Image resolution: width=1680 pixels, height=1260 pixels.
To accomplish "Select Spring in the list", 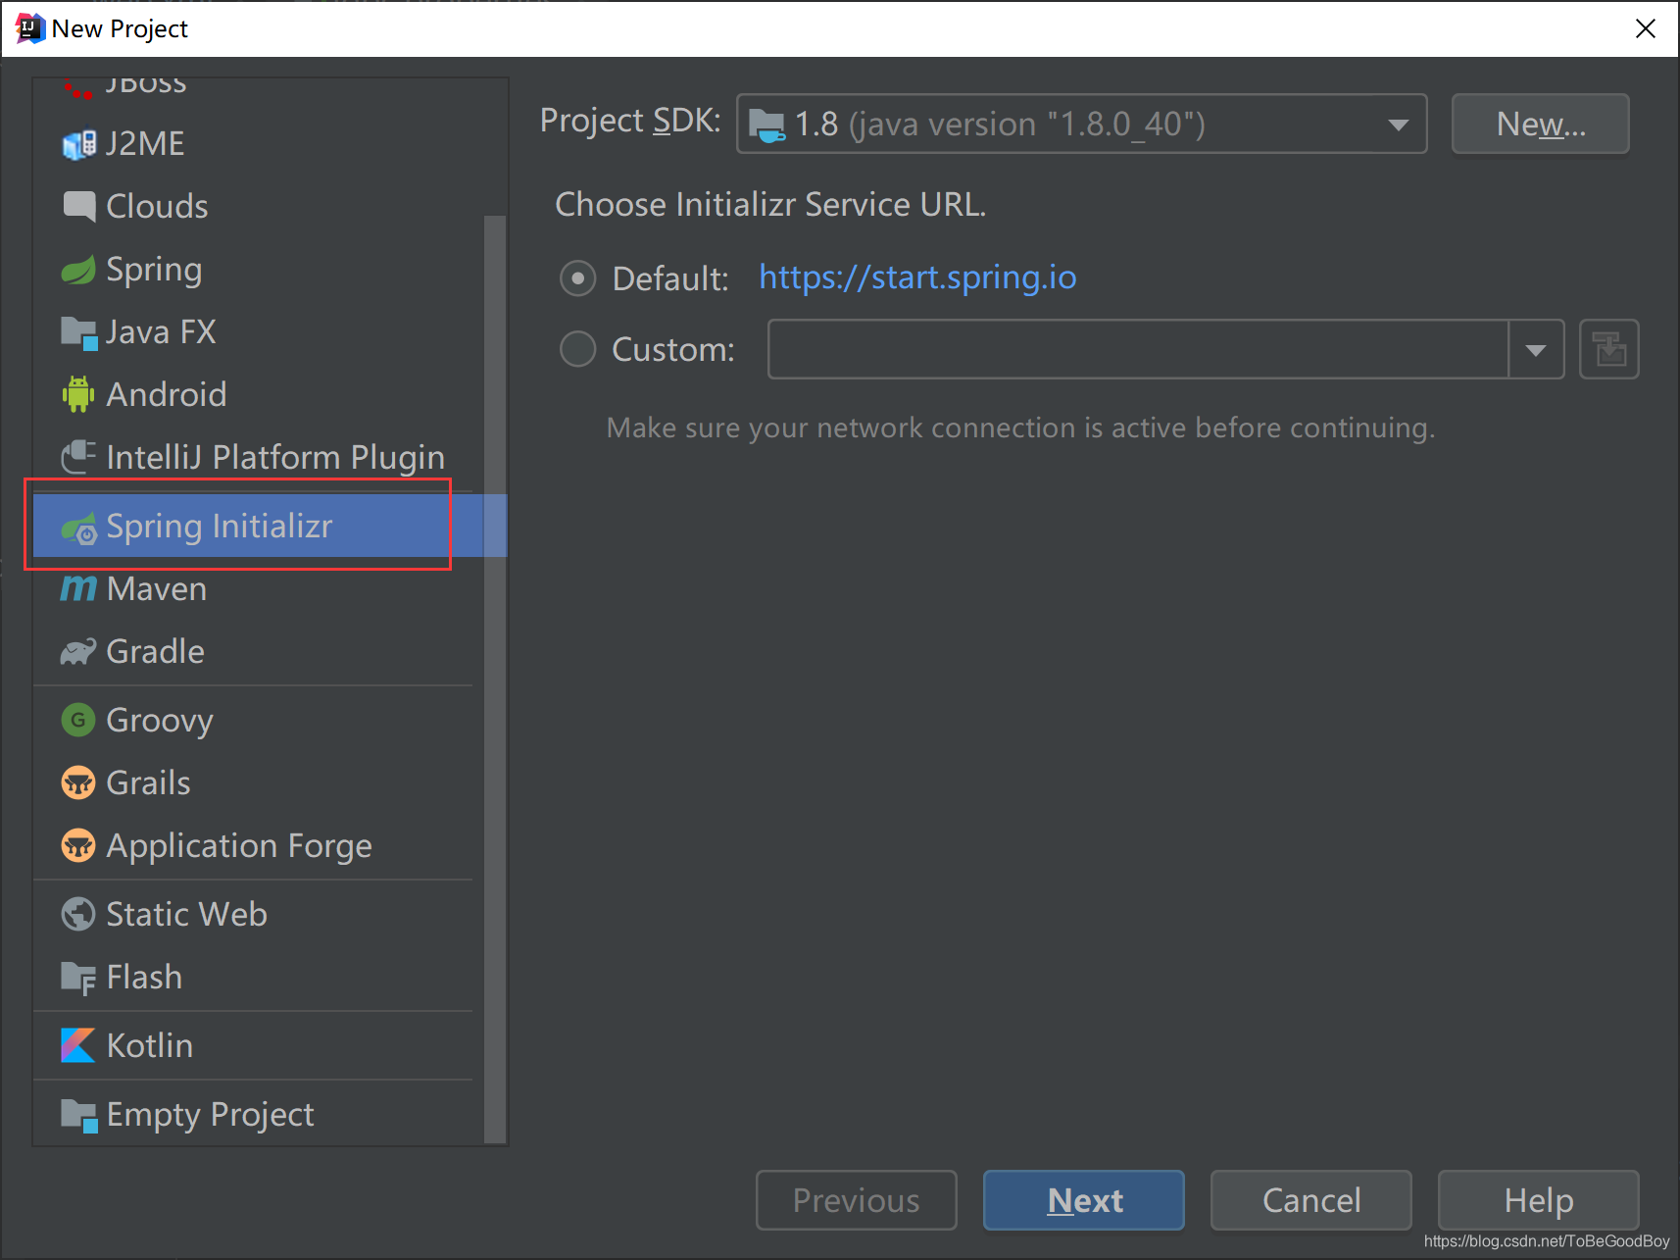I will 259,270.
